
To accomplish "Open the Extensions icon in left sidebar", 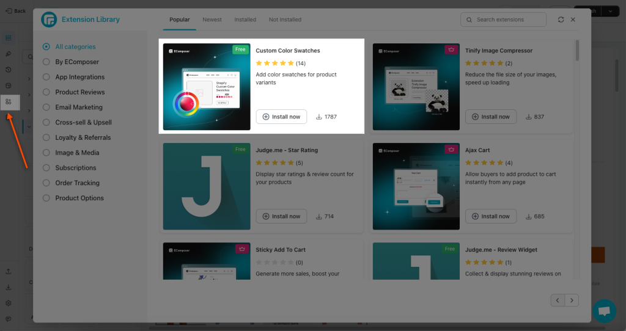I will click(9, 102).
